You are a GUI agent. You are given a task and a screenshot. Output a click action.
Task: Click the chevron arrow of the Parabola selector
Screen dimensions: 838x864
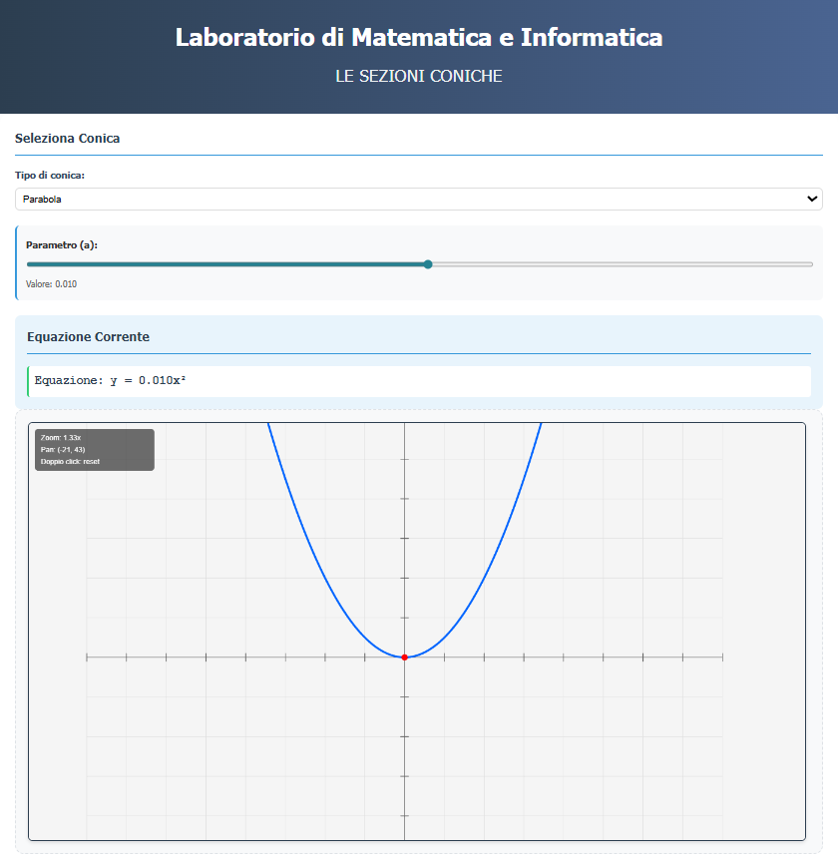pyautogui.click(x=811, y=199)
